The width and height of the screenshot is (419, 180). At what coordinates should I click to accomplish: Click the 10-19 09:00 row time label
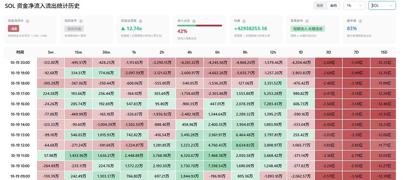tap(20, 176)
